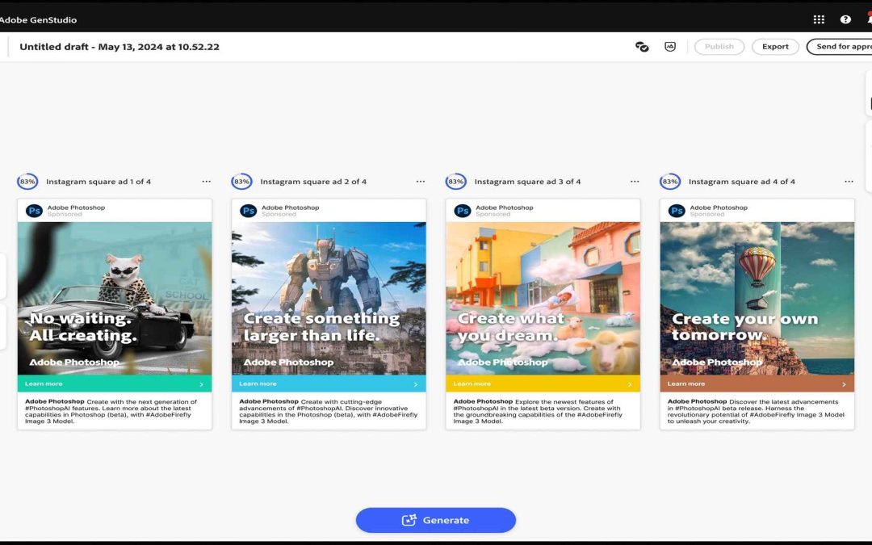Click the 83% score ring on ad 2

tap(241, 182)
